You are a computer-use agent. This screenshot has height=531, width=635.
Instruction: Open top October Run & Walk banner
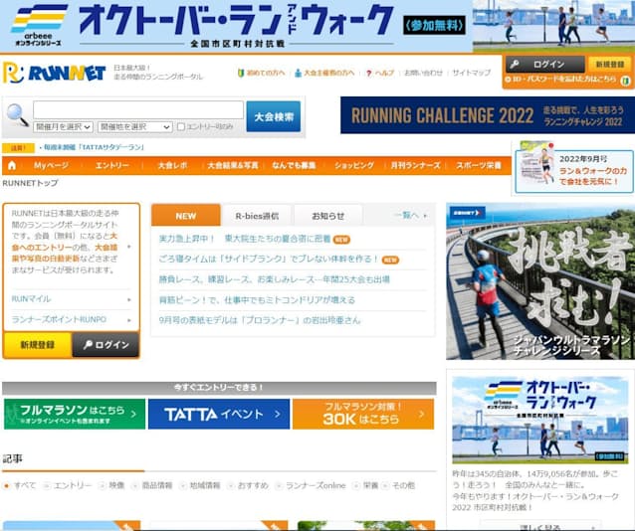[317, 26]
